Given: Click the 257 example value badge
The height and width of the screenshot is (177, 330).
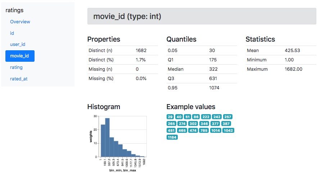Looking at the screenshot, I should click(x=228, y=117).
